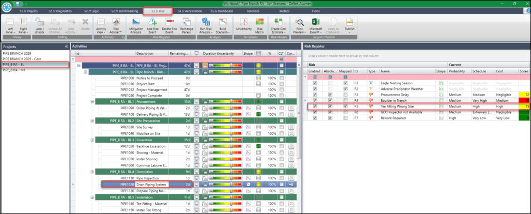Switch to S2 // Diagnostics tab

click(60, 11)
